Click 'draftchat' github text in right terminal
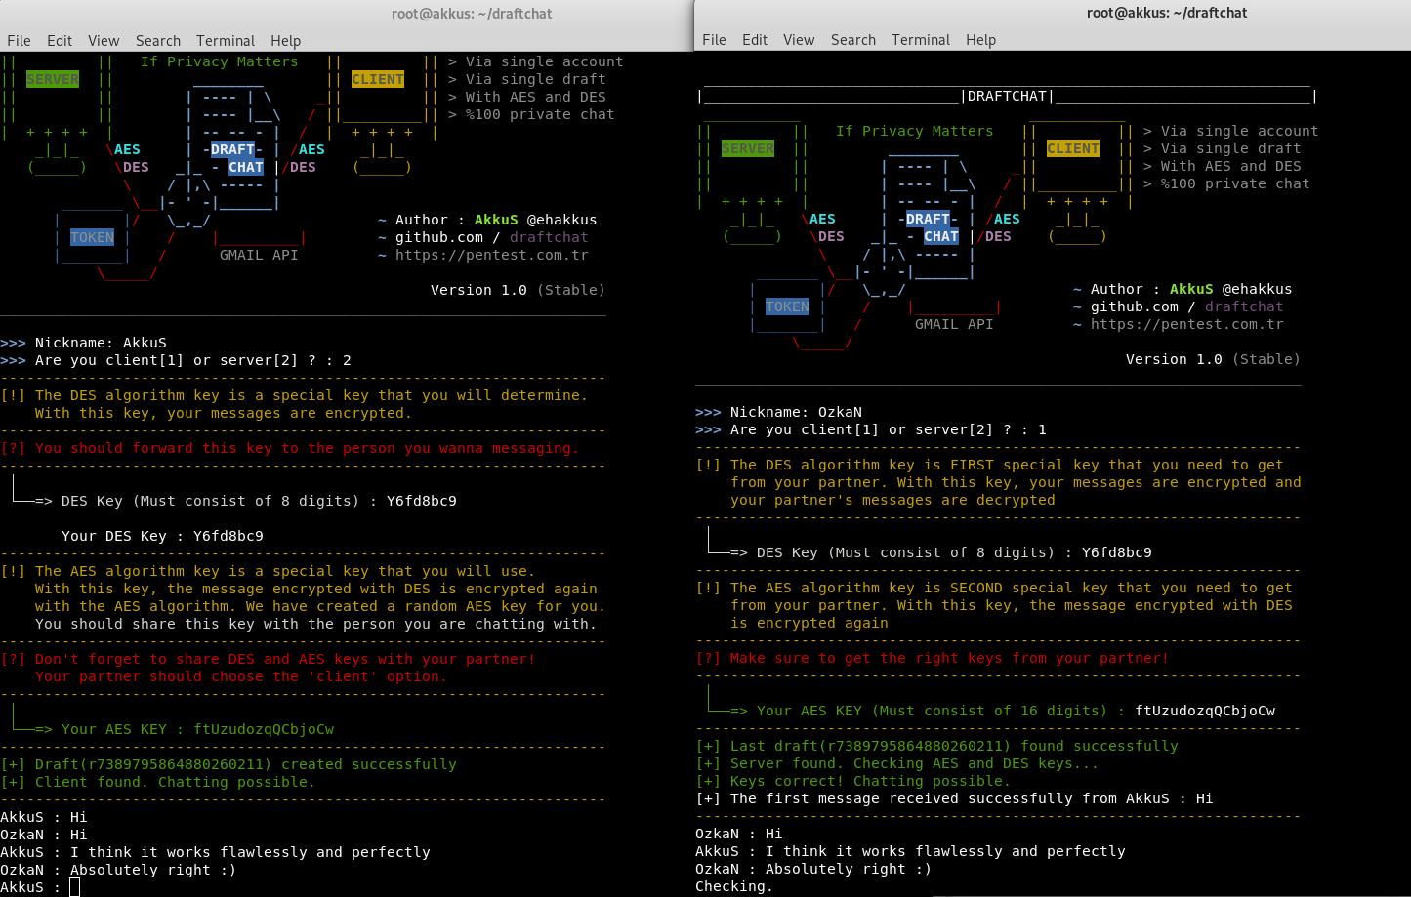 tap(1244, 306)
